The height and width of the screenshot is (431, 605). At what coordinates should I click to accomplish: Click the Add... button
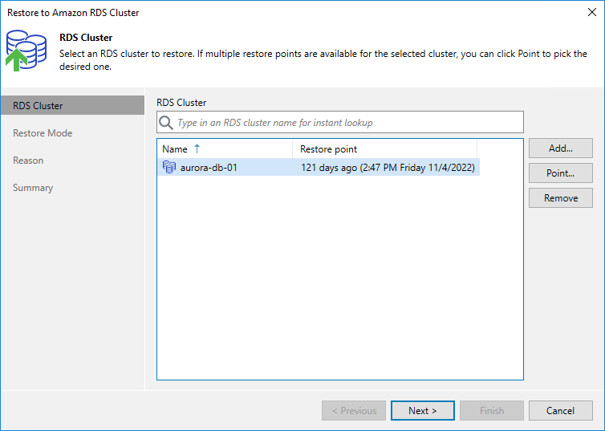(560, 148)
